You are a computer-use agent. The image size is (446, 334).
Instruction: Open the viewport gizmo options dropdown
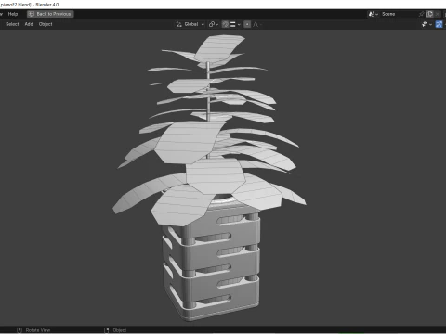pos(426,24)
